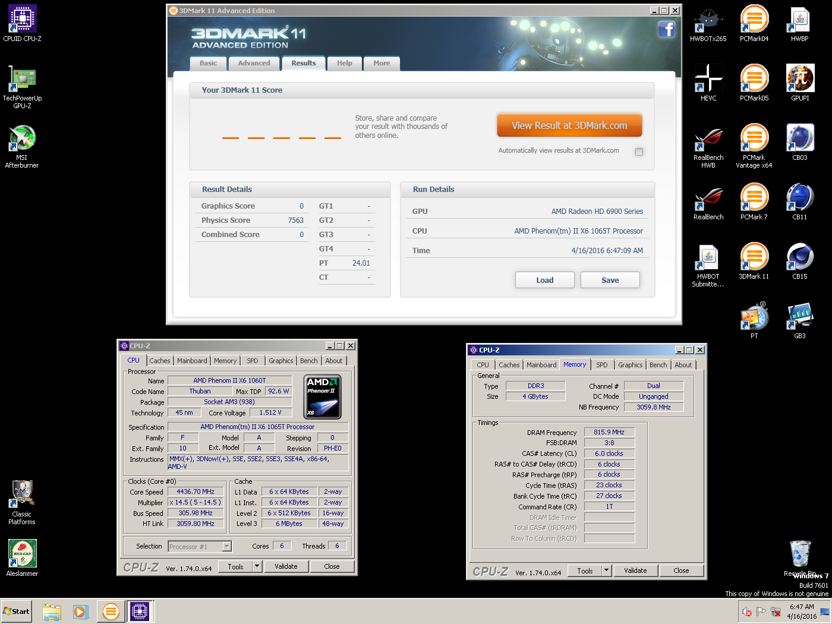This screenshot has height=624, width=832.
Task: Open the media player taskbar icon
Action: point(81,612)
